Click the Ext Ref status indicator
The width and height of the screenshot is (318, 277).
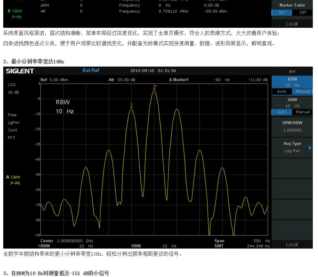91,70
